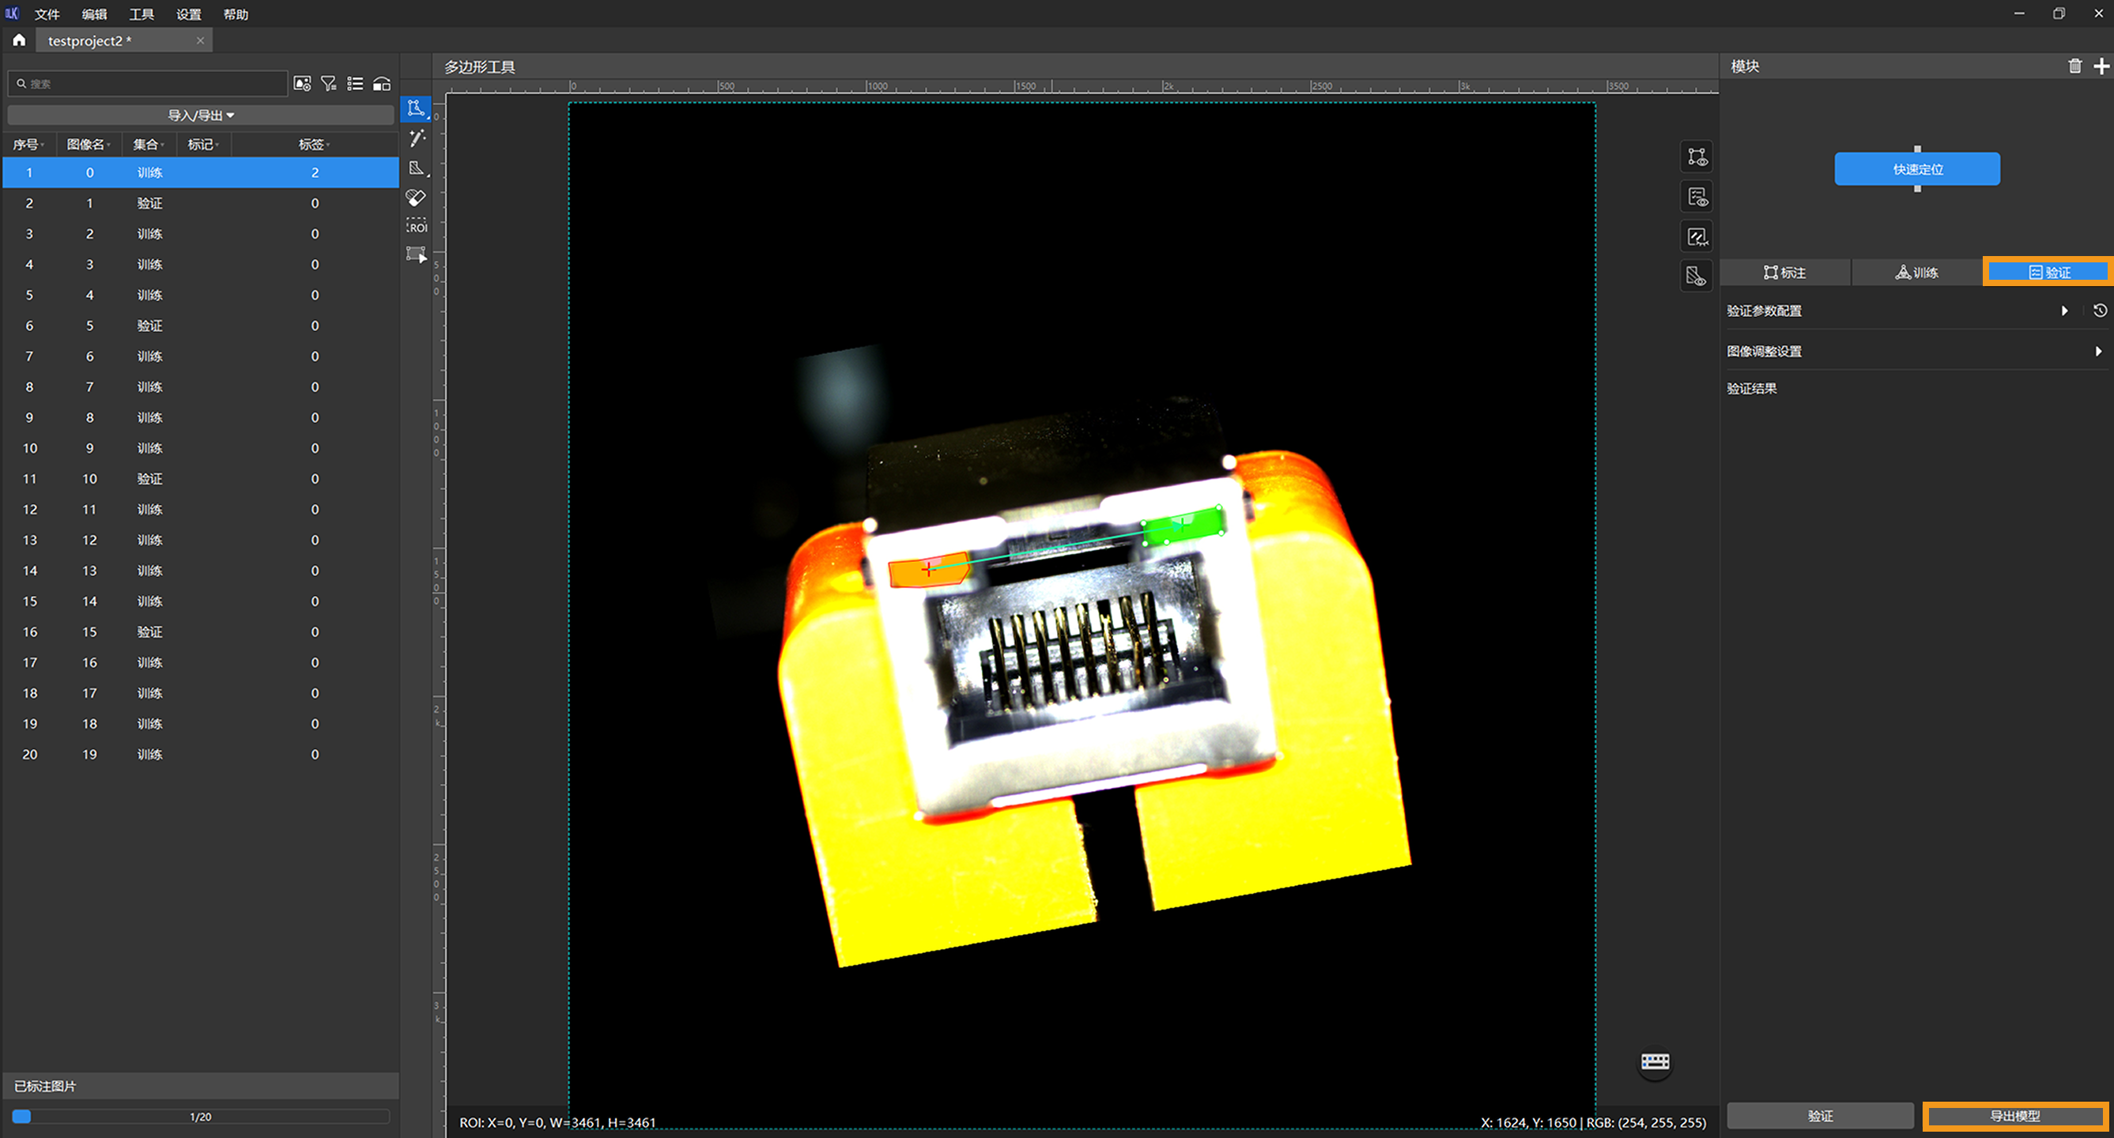Click the 导出模型 button
Screen dimensions: 2114x1138
tap(2014, 1116)
